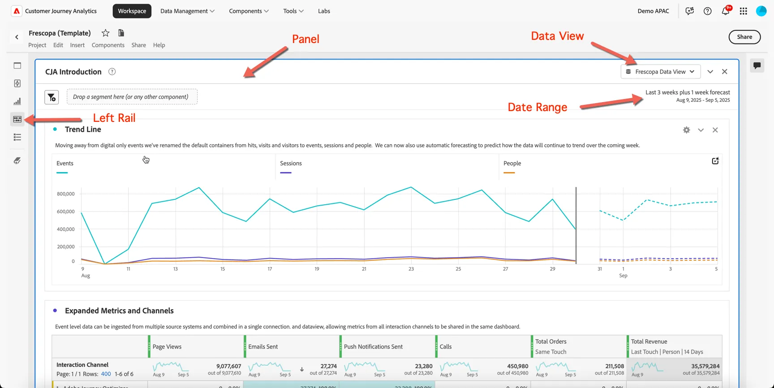Viewport: 774px width, 388px height.
Task: Go back with the left chevron
Action: (17, 37)
